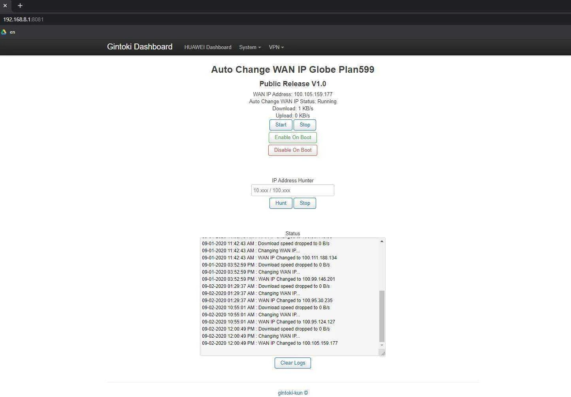Click the Auto Change WAN IP Status: Running text
This screenshot has height=397, width=571.
[293, 102]
